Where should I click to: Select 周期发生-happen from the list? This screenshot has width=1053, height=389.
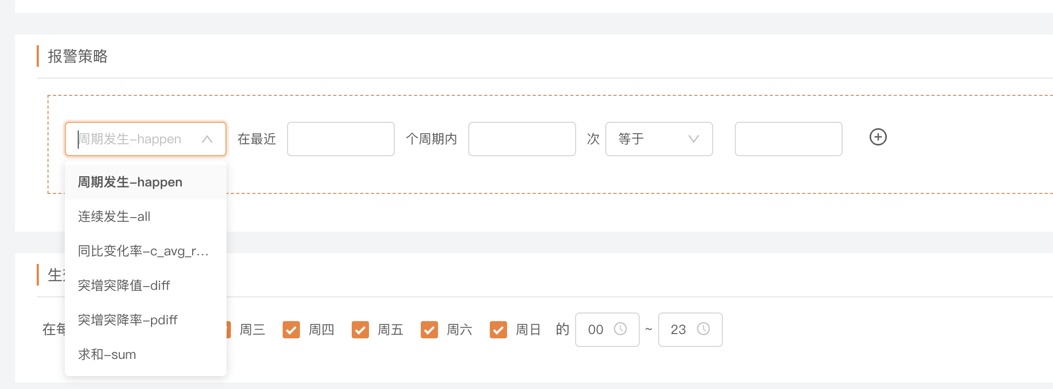pos(130,182)
